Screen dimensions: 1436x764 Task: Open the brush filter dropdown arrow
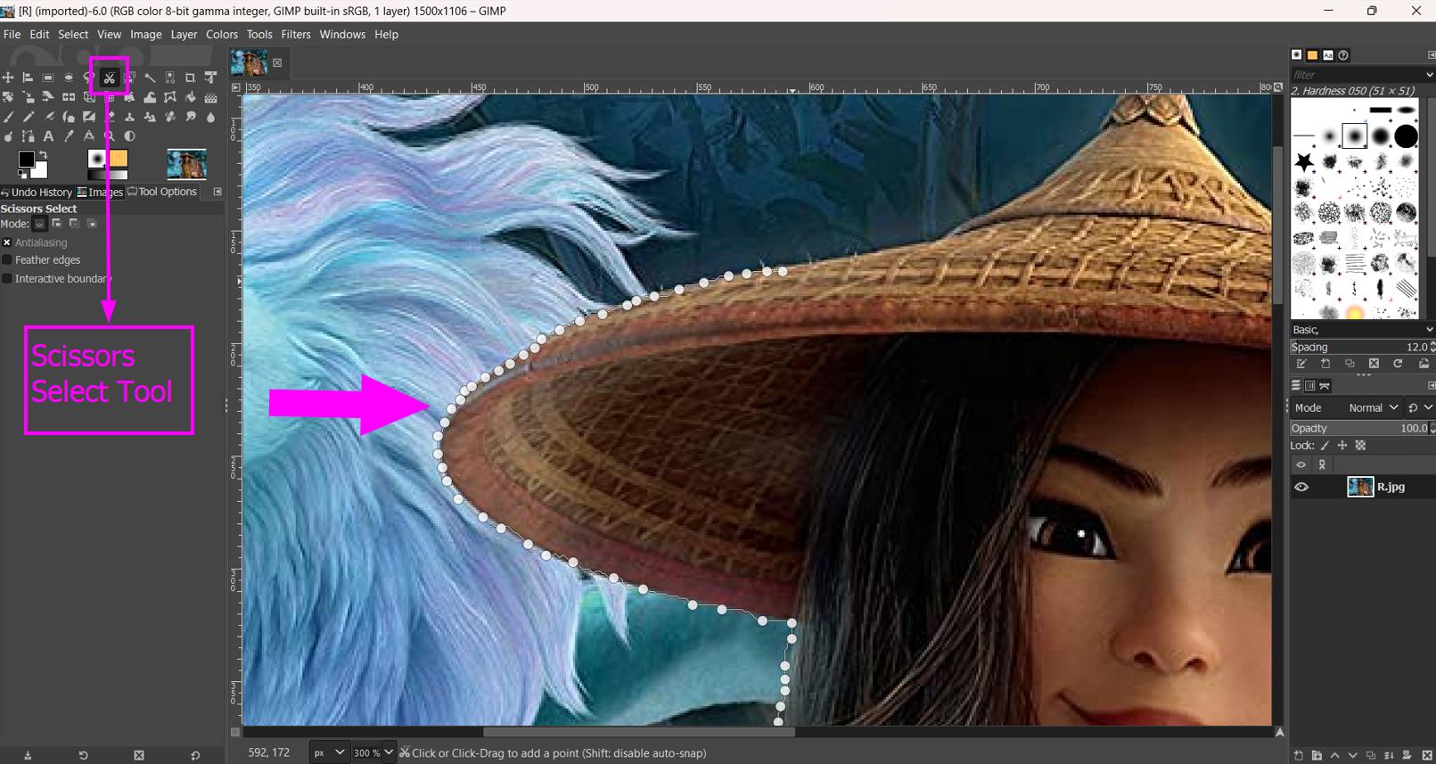(x=1429, y=75)
